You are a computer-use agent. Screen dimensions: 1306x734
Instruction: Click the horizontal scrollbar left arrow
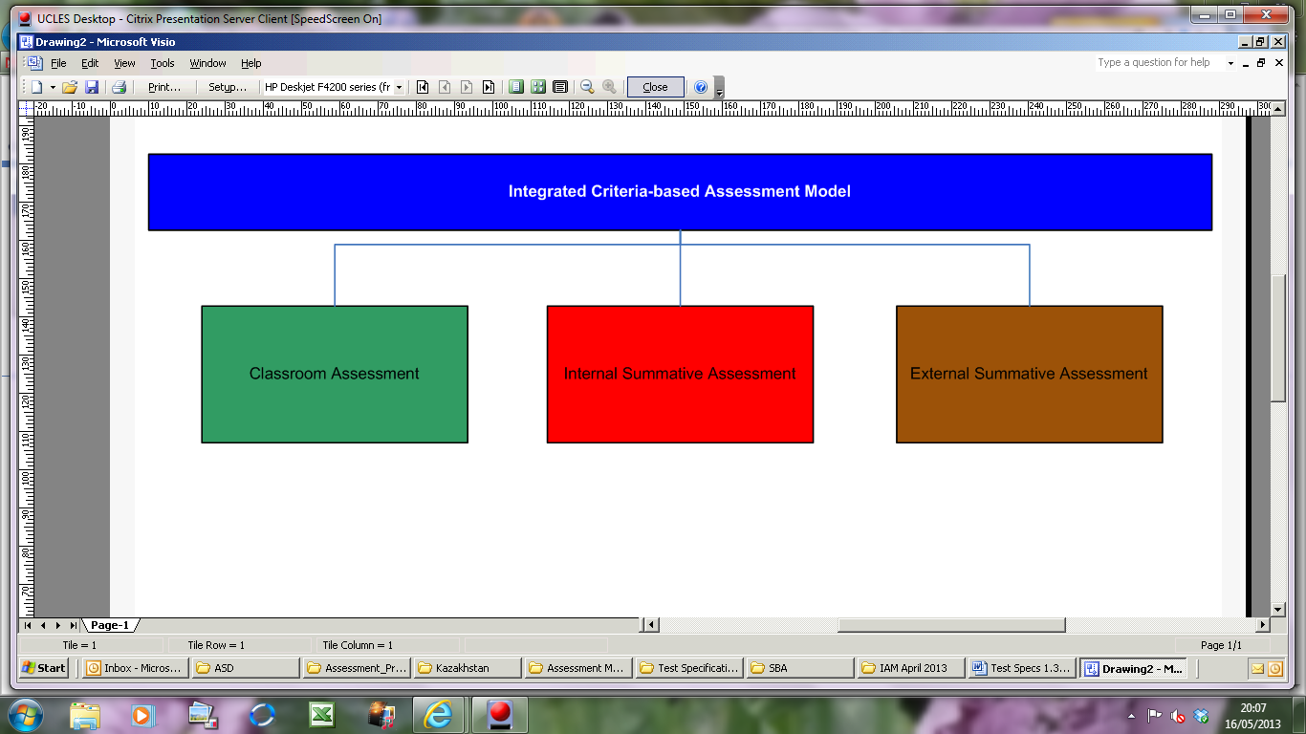[651, 625]
